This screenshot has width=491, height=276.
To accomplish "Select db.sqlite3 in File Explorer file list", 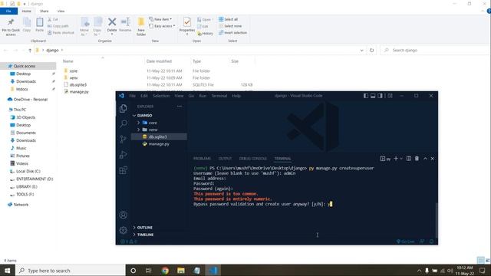I will click(x=78, y=84).
